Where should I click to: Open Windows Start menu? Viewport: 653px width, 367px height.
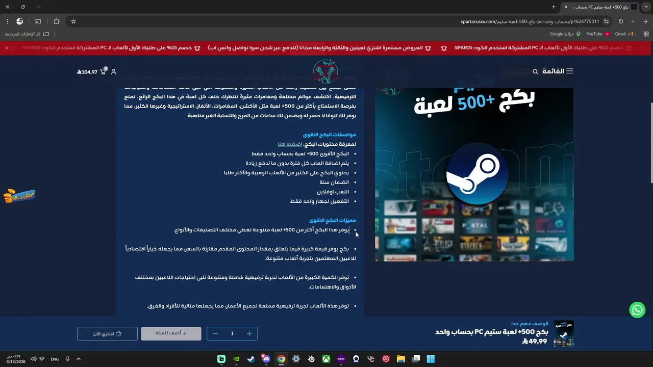431,359
